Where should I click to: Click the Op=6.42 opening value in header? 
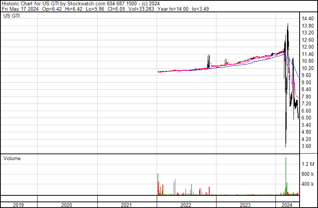52,9
